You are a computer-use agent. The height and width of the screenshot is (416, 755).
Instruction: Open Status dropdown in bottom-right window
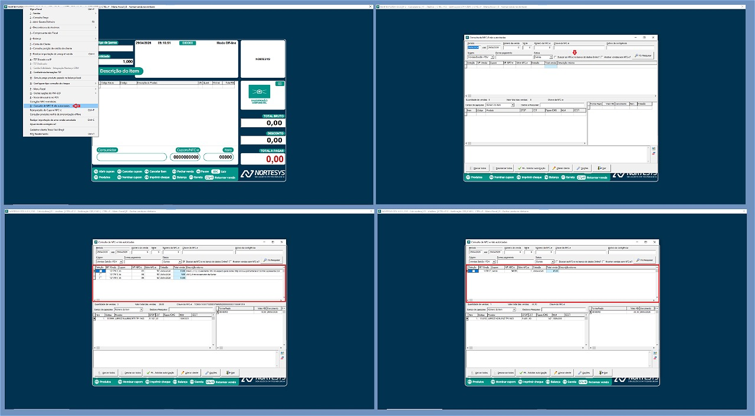tap(553, 261)
